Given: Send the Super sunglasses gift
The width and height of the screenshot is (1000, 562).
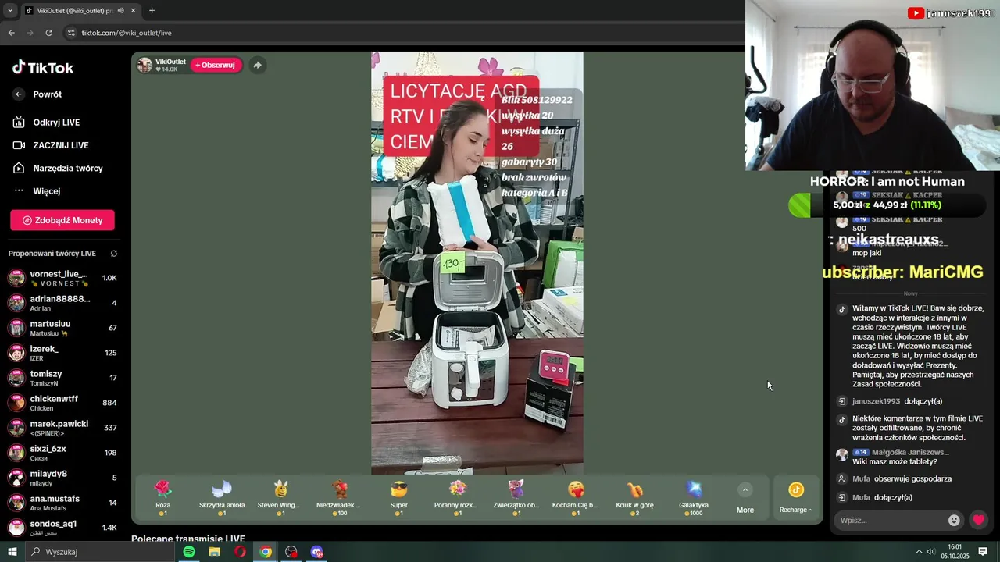Looking at the screenshot, I should click(x=398, y=499).
